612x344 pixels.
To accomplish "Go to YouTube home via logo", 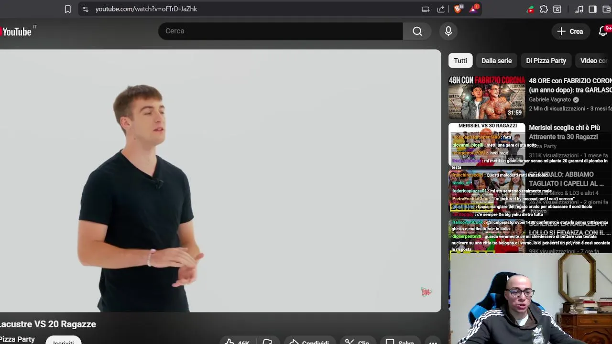I will click(x=17, y=32).
